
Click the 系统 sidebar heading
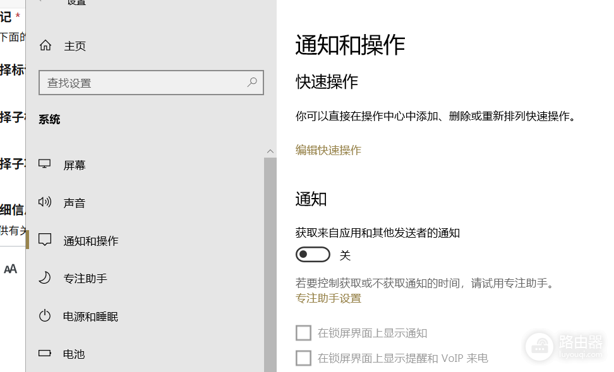(x=49, y=119)
